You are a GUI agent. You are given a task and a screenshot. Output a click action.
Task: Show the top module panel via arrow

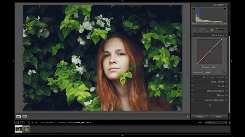pyautogui.click(x=122, y=1)
